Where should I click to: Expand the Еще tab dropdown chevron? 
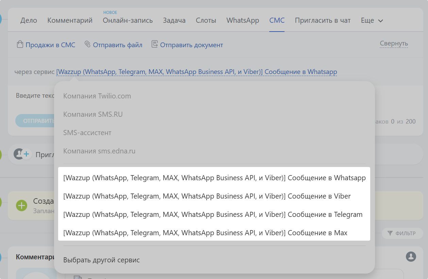click(x=381, y=21)
